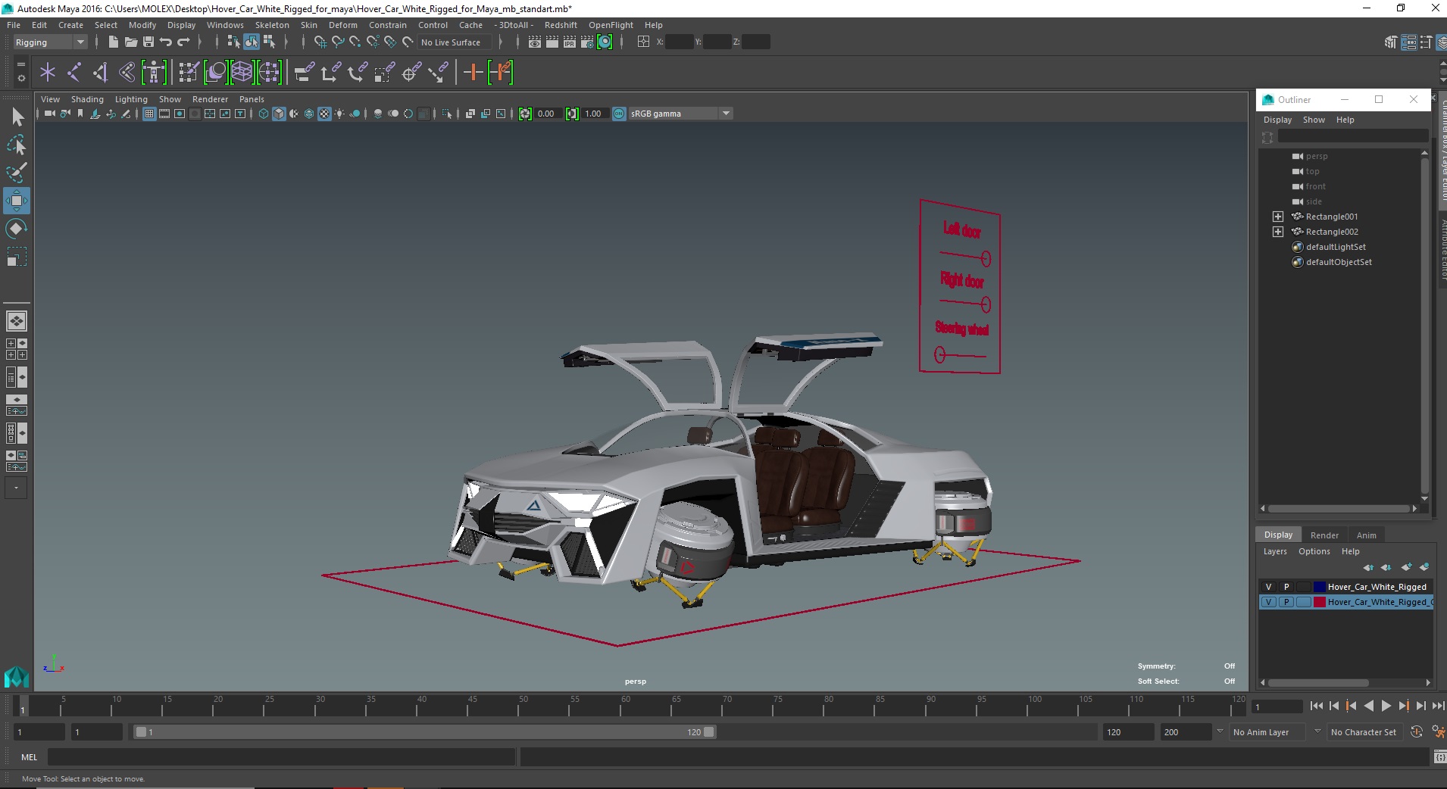This screenshot has width=1447, height=789.
Task: Click the Save Scene icon
Action: 148,42
